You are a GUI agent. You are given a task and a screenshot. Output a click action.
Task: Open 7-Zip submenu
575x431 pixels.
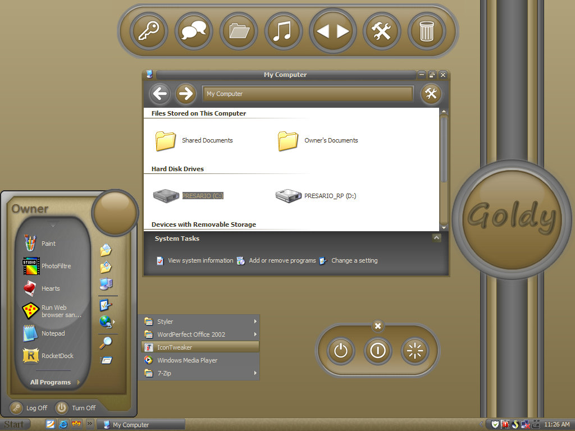[200, 373]
